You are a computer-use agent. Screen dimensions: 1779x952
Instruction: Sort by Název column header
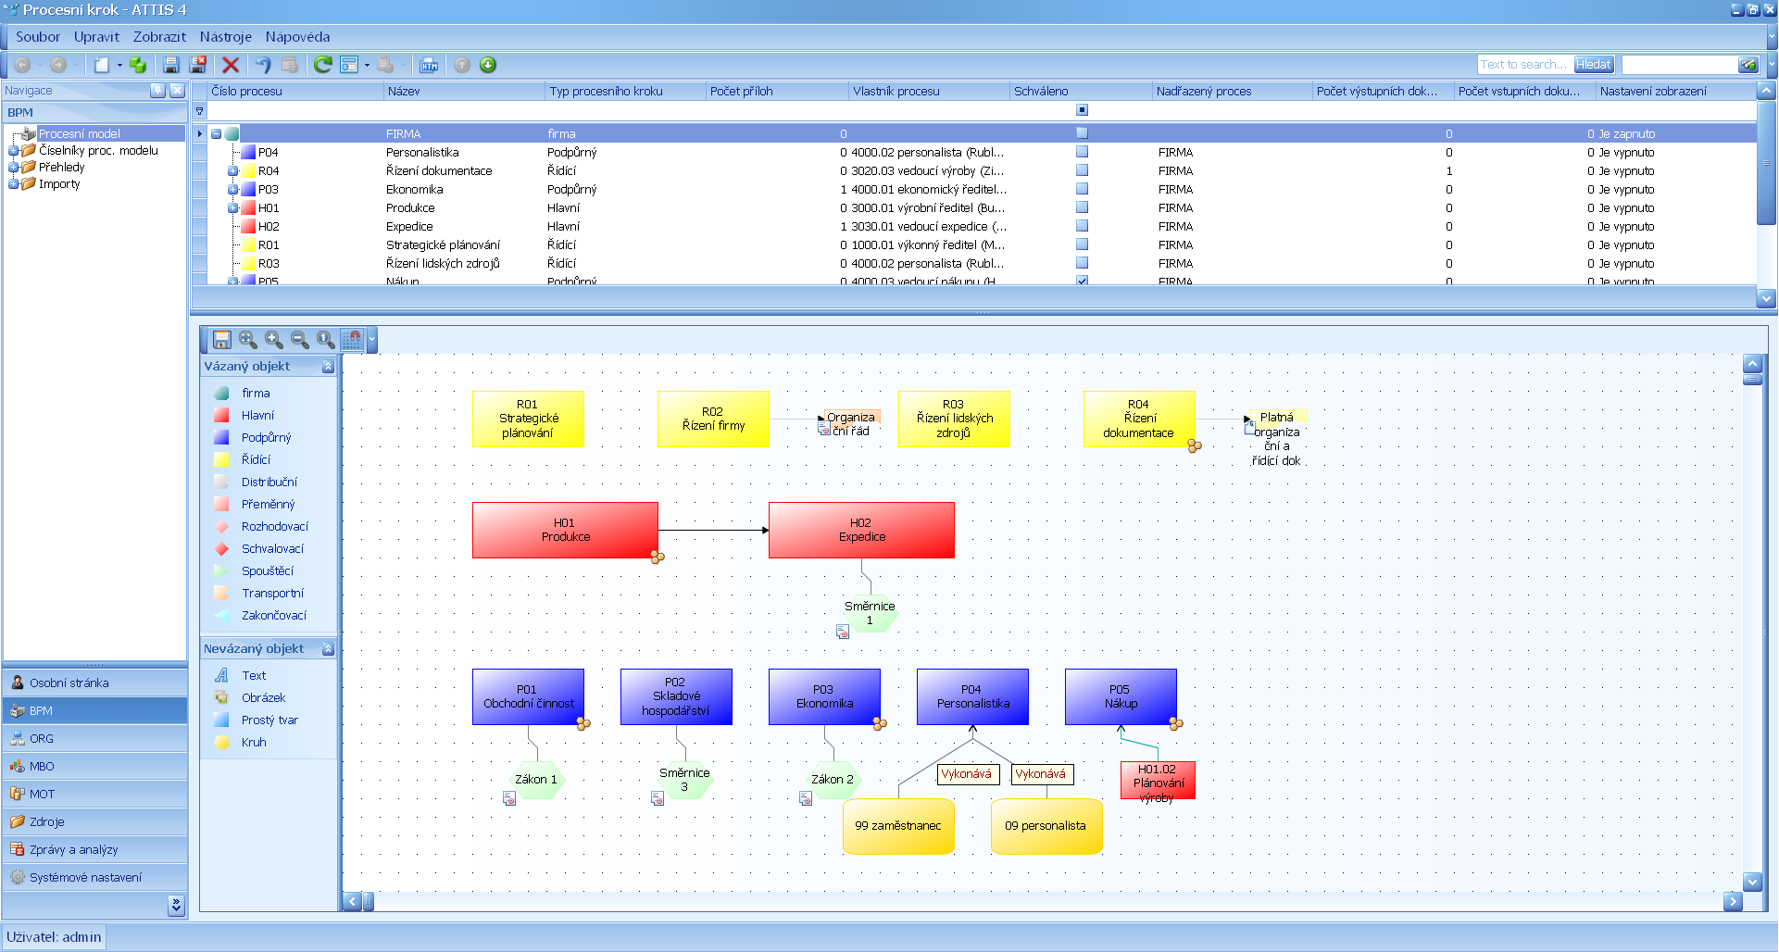(x=464, y=91)
